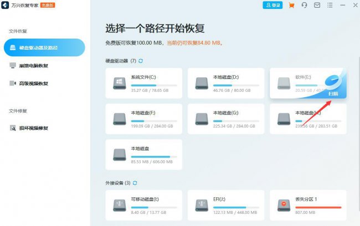Click the EFI(J:) label
This screenshot has width=360, height=226.
click(x=219, y=199)
